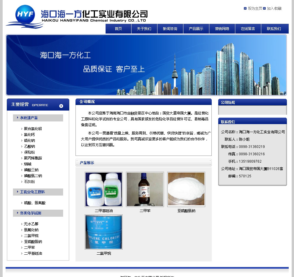Click the contact name 陈小姐
Viewport: 294px width, 277px height.
click(244, 139)
